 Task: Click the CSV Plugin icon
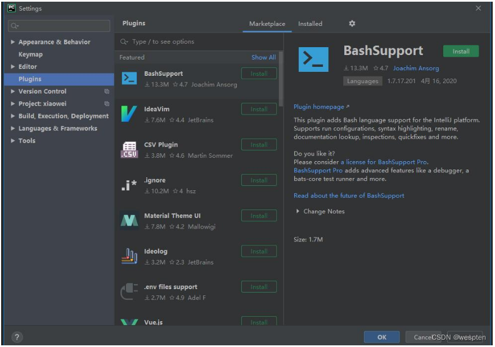(x=129, y=150)
